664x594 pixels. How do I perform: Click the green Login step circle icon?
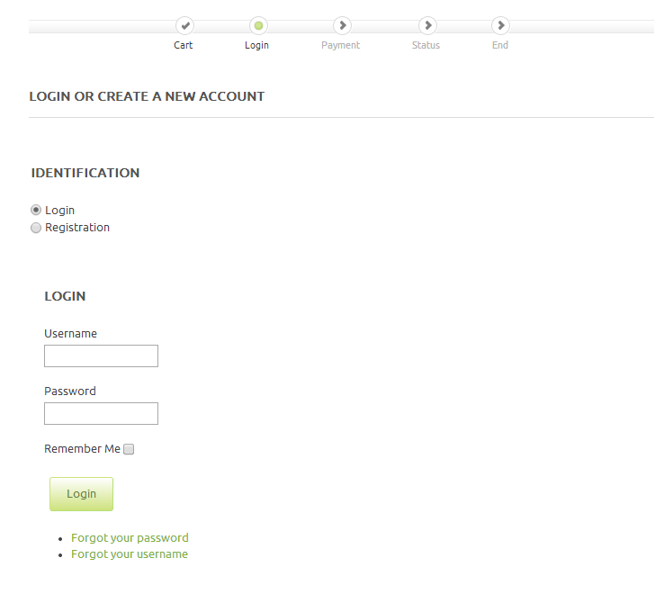[258, 26]
